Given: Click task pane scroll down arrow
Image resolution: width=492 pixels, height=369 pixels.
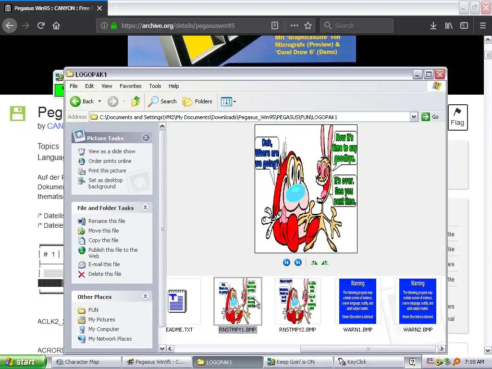Looking at the screenshot, I should pos(162,348).
